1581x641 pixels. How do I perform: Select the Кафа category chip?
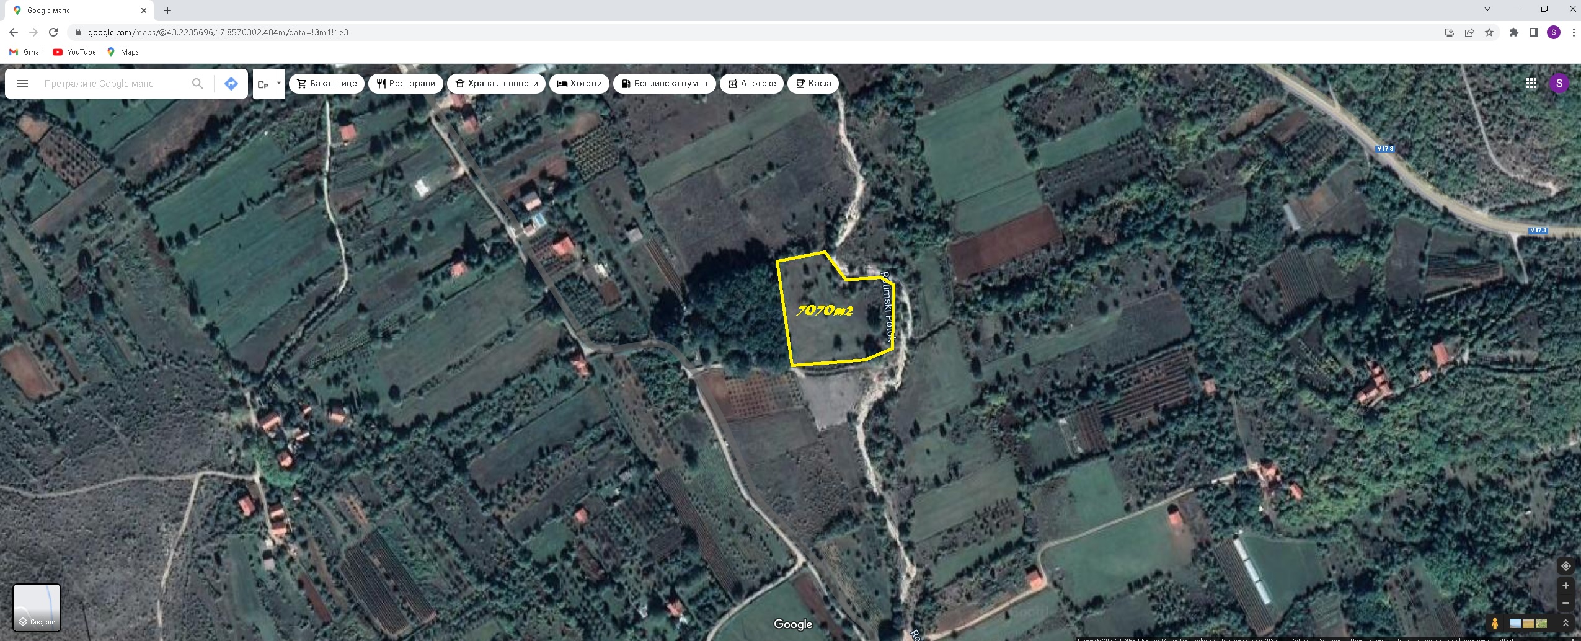tap(813, 84)
